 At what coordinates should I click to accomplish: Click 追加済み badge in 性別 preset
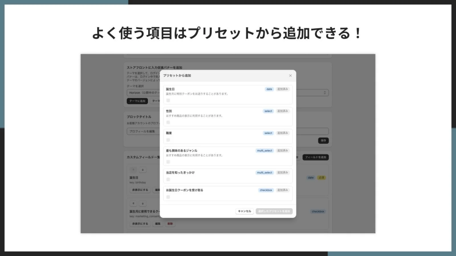[x=283, y=111]
